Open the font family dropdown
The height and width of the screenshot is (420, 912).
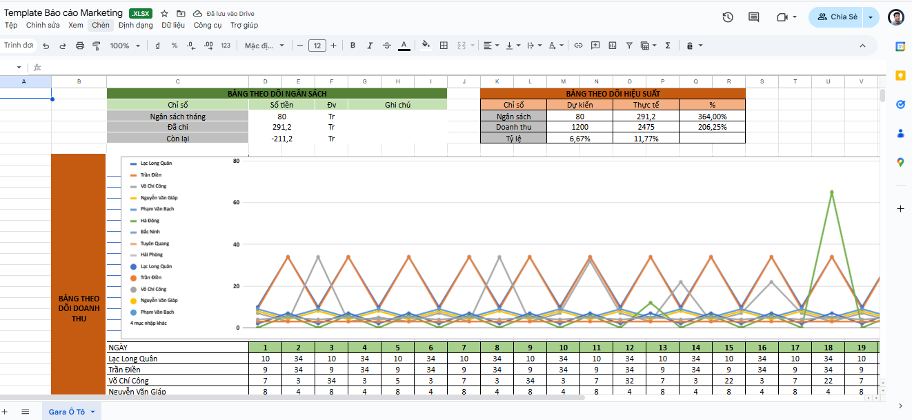click(x=264, y=46)
